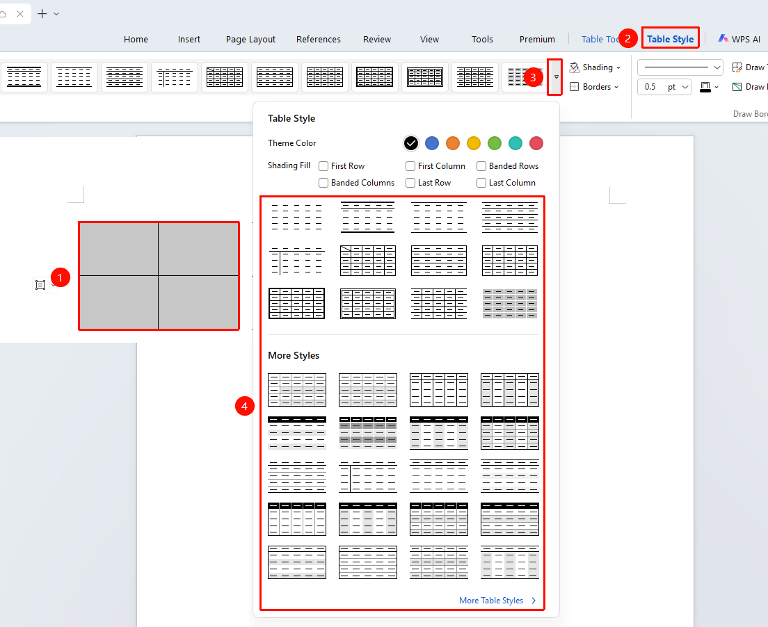
Task: Open the Home tab
Action: click(136, 39)
